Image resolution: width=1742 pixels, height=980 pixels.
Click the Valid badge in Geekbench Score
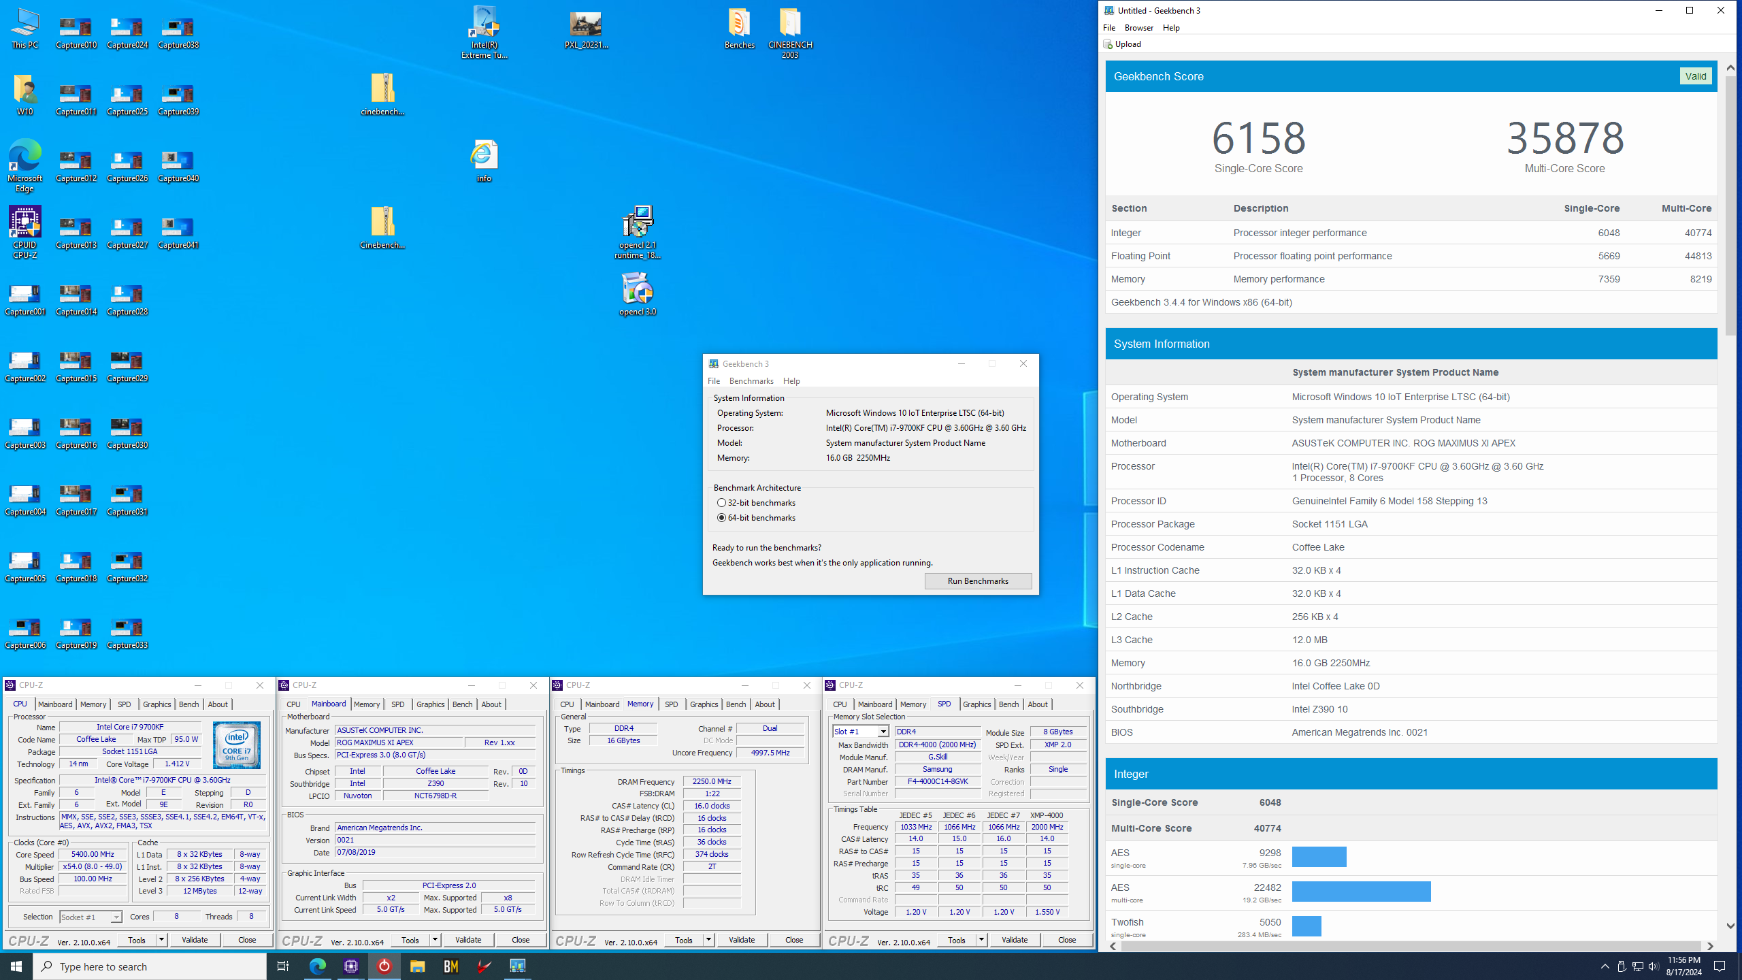[x=1696, y=76]
